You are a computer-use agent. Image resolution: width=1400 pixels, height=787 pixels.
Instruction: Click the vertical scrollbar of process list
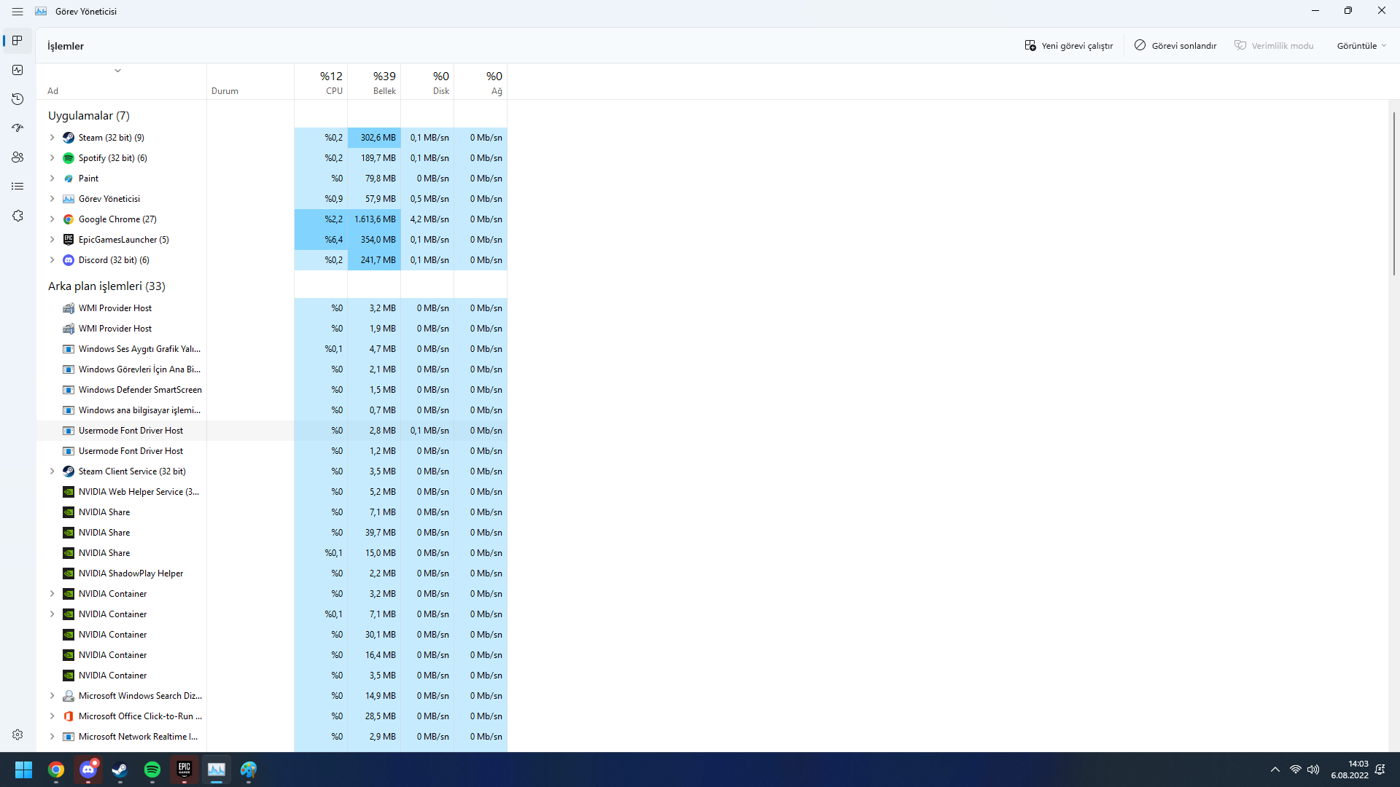point(1393,194)
